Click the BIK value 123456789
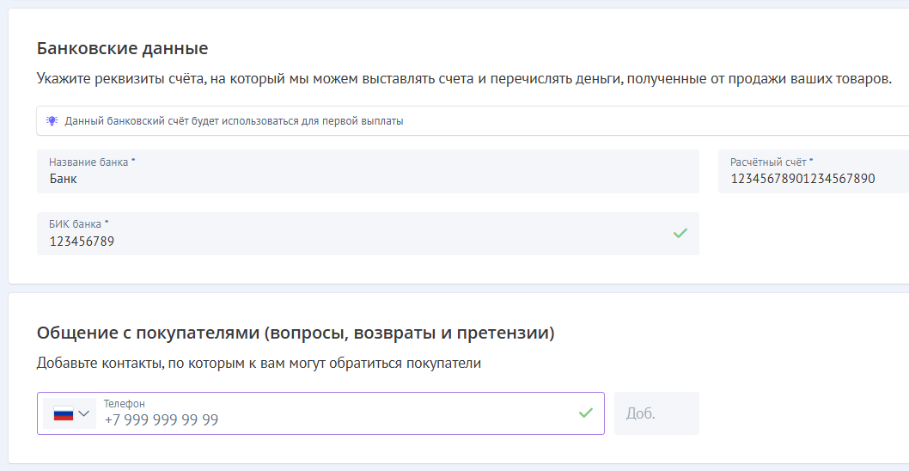Viewport: 909px width, 471px height. [82, 242]
